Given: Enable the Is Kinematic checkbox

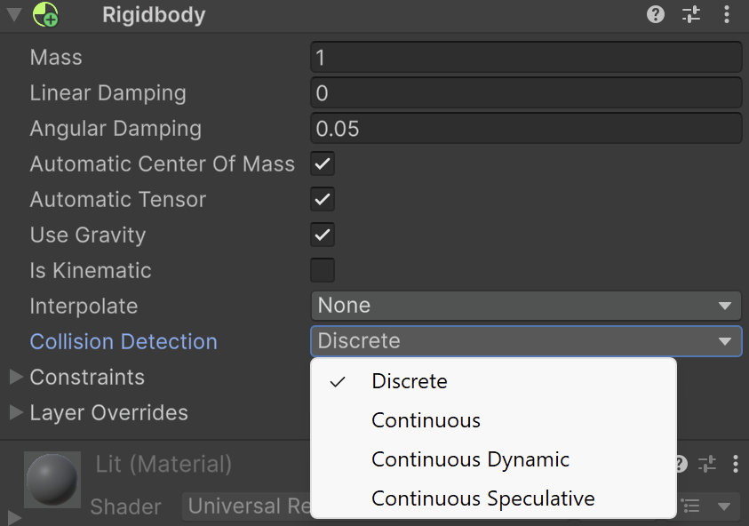Looking at the screenshot, I should pyautogui.click(x=323, y=270).
